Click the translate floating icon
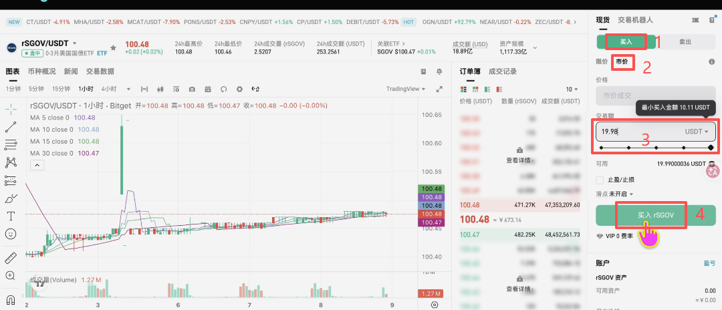The width and height of the screenshot is (722, 310). (713, 170)
